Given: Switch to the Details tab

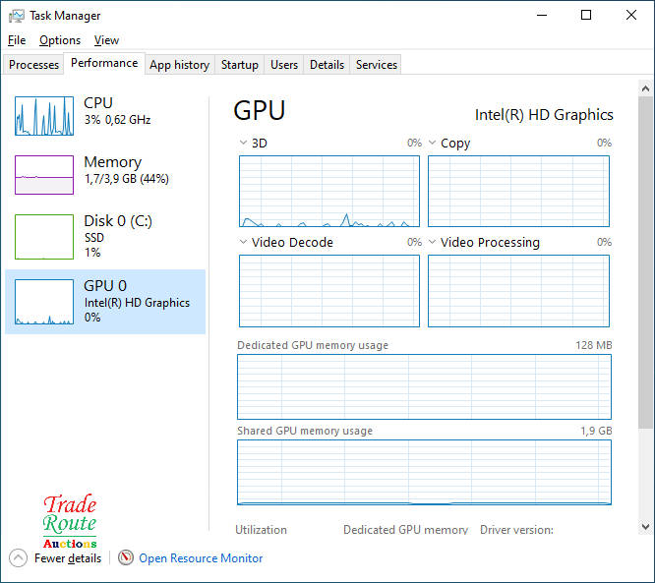Looking at the screenshot, I should pyautogui.click(x=327, y=65).
